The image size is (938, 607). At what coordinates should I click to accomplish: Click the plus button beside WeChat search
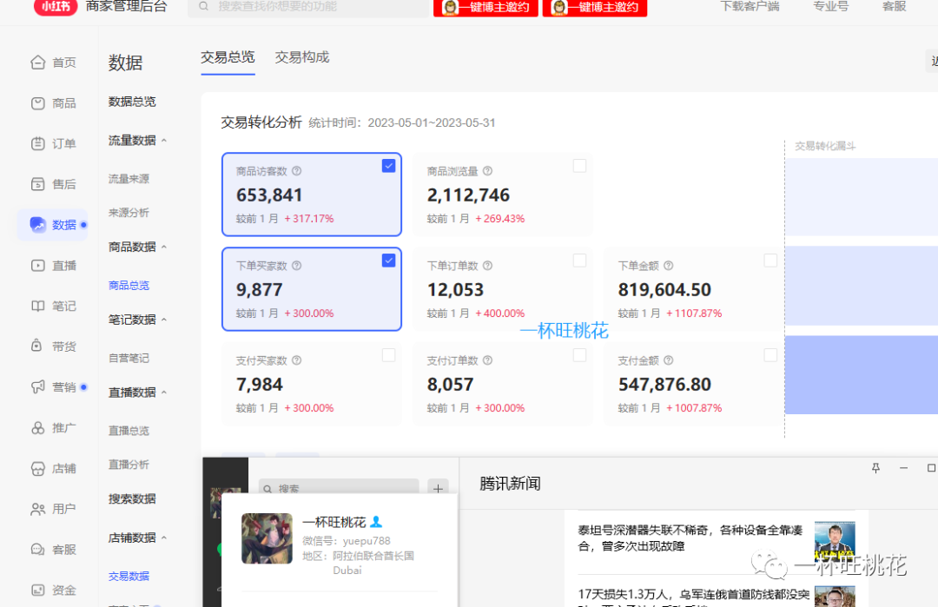click(438, 489)
